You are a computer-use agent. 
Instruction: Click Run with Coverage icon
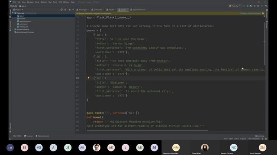[x=251, y=6]
